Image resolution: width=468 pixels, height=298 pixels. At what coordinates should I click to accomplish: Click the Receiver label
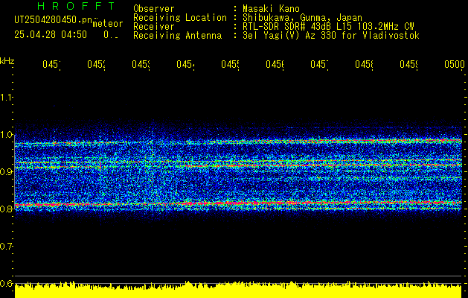click(154, 27)
